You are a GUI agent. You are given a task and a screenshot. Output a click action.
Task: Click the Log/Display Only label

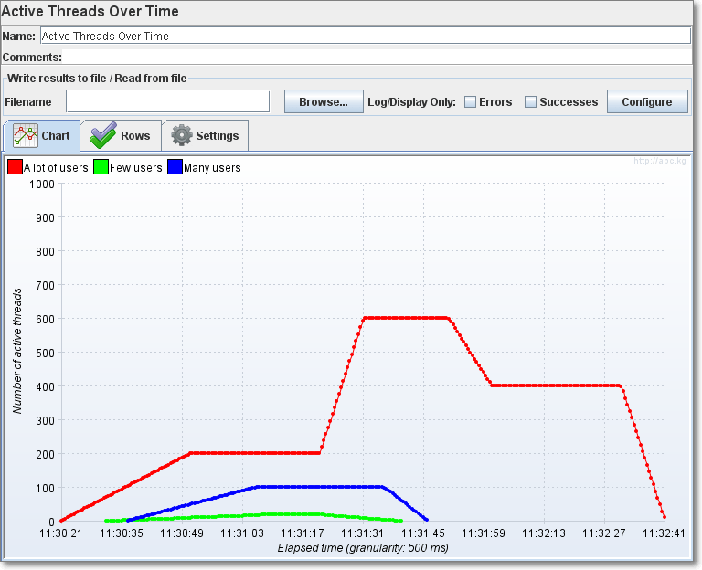tap(411, 102)
